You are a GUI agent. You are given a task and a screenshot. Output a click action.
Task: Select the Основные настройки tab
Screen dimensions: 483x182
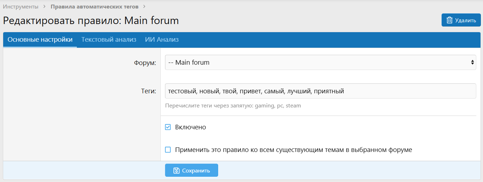click(40, 40)
